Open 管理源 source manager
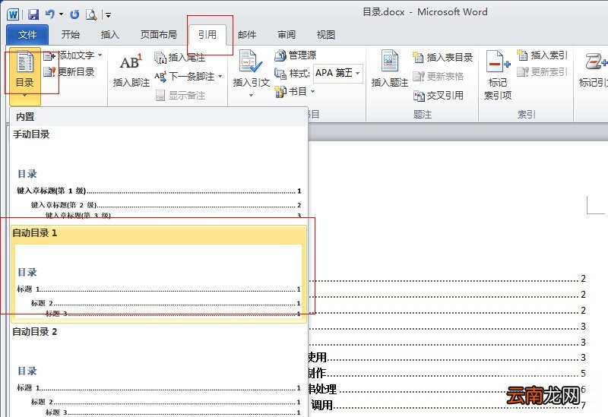This screenshot has width=608, height=417. (x=296, y=55)
